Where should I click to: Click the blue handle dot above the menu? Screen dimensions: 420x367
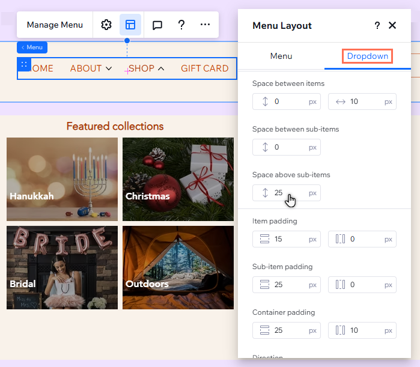click(x=127, y=41)
